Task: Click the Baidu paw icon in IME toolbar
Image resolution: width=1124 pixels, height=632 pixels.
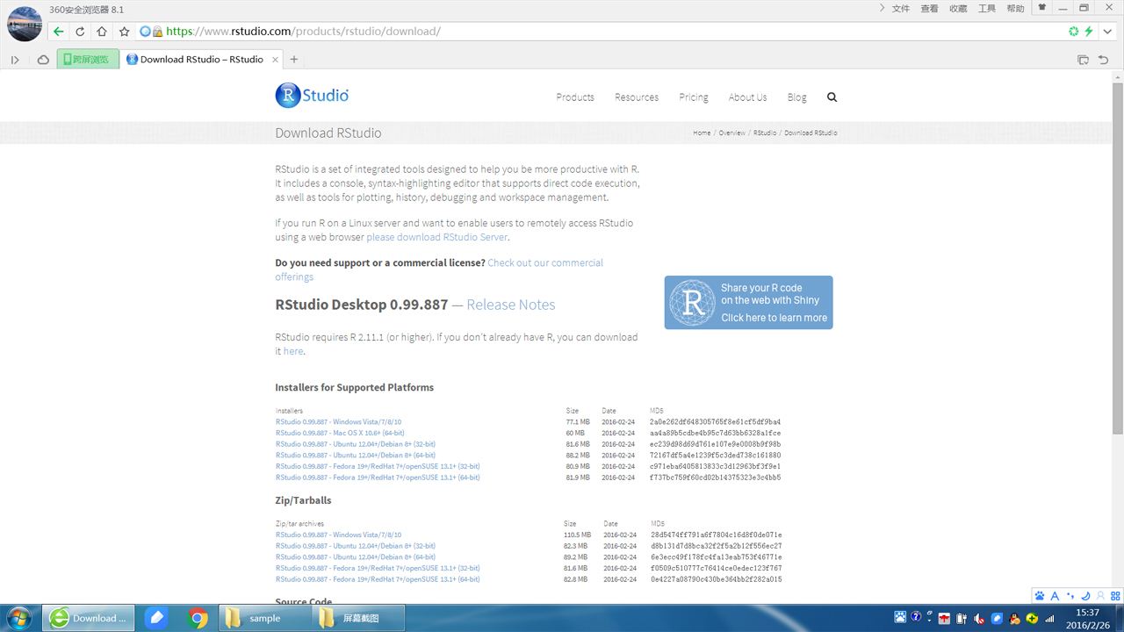Action: point(1040,596)
